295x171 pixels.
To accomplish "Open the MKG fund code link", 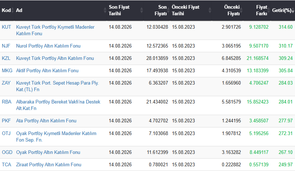I will [7, 71].
